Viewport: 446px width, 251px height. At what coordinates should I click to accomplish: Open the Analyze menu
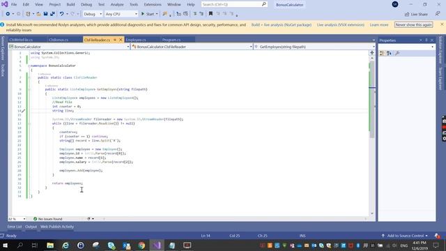[117, 5]
